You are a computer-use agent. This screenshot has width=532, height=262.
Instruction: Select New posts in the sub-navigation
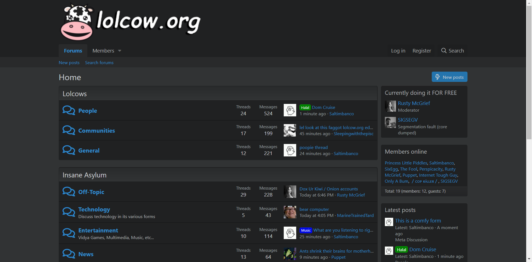point(69,62)
